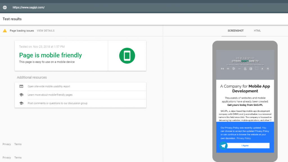Click the green mobile phone icon
The width and height of the screenshot is (288, 162).
pos(127,56)
